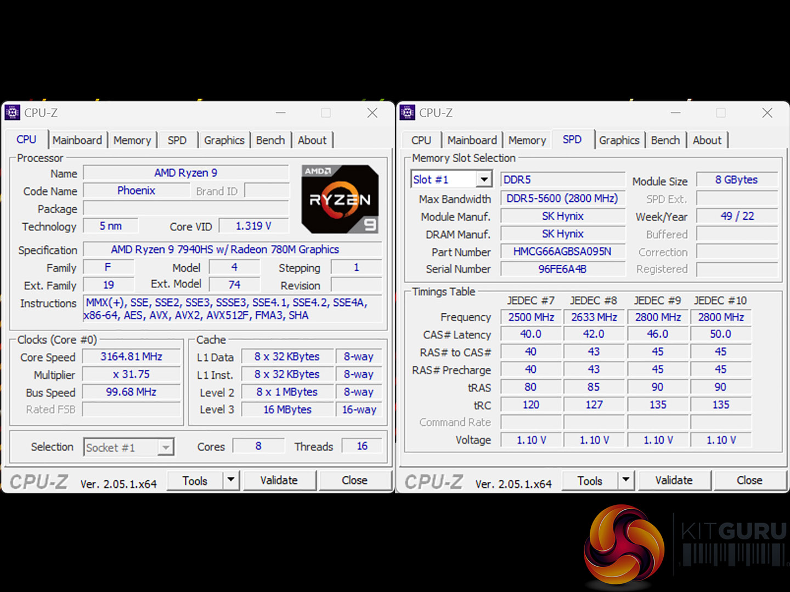This screenshot has width=790, height=592.
Task: Click the Level 2 cache value "8 x 1 MBytes"
Action: [287, 392]
